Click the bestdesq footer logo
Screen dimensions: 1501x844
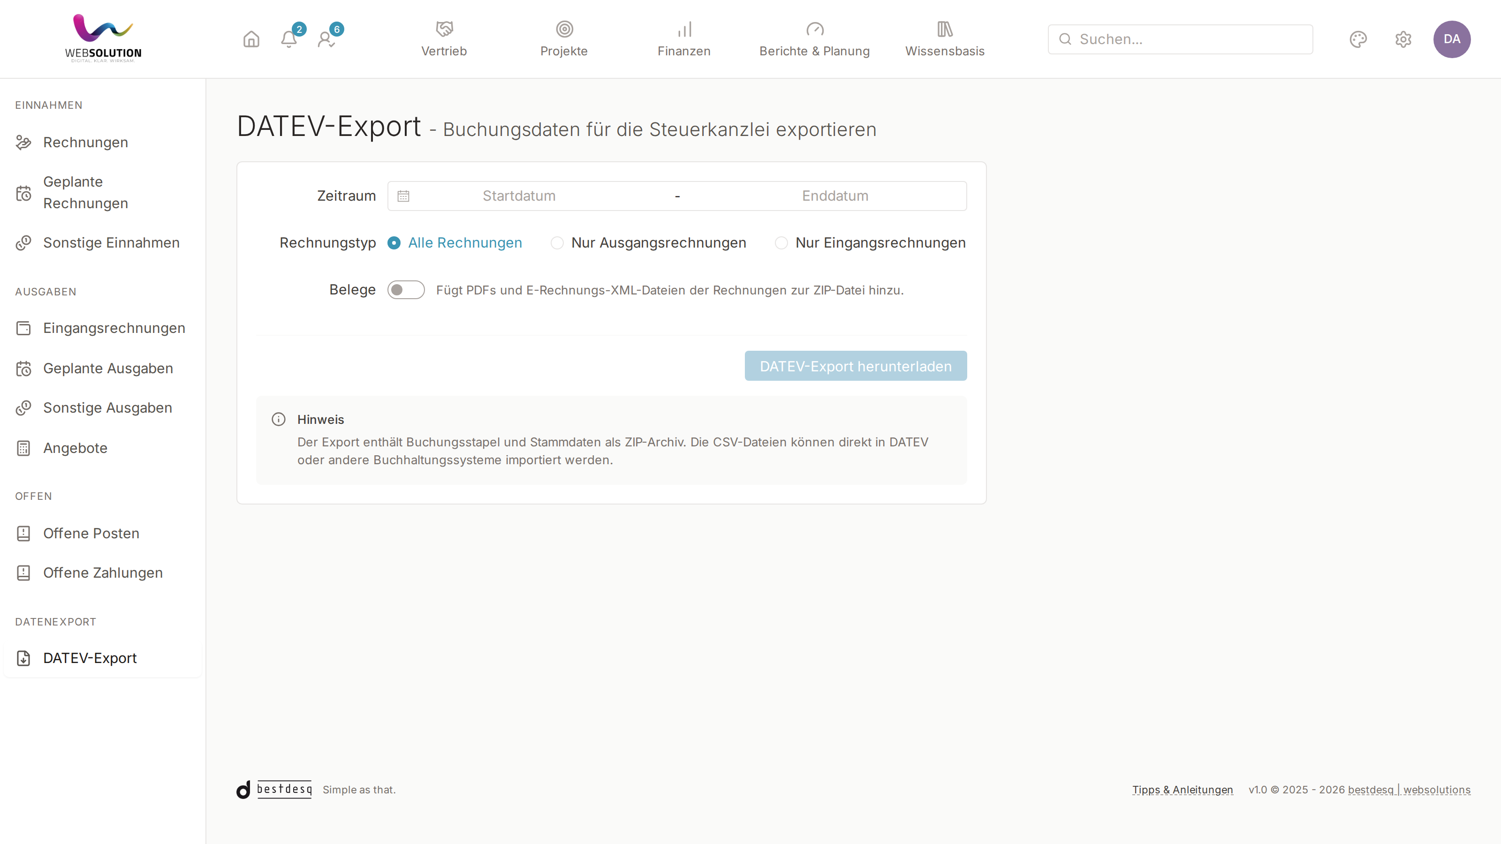coord(274,789)
